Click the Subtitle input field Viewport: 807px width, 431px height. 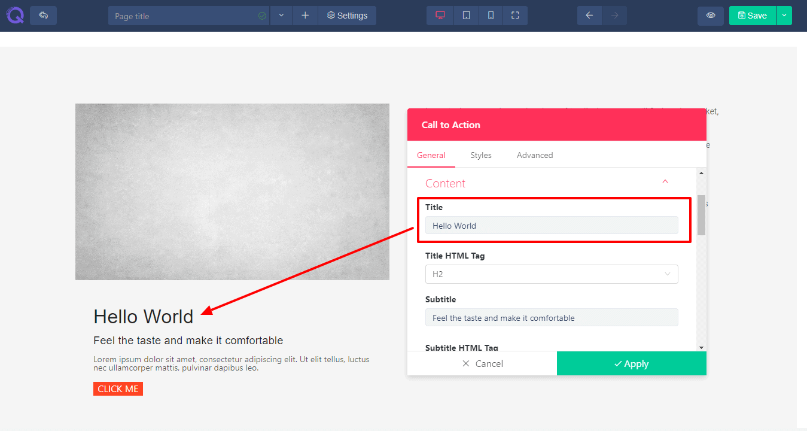click(x=551, y=318)
